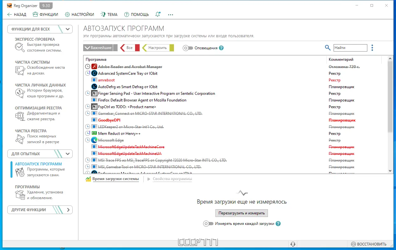Open the three-dots overflow menu in top bar

click(x=170, y=15)
